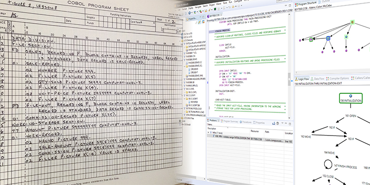Click the blue-bordered node in Program Structure

point(328,38)
